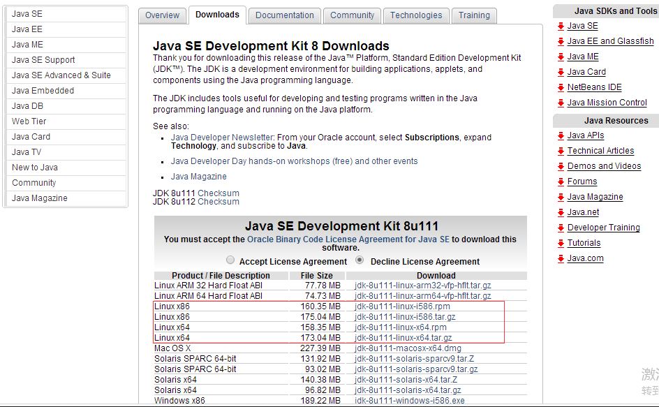Switch to the Documentation tab
The image size is (659, 407).
tap(285, 15)
